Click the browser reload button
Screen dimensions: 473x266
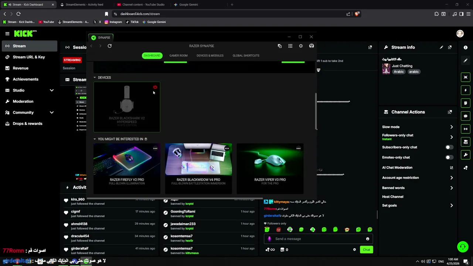click(18, 14)
